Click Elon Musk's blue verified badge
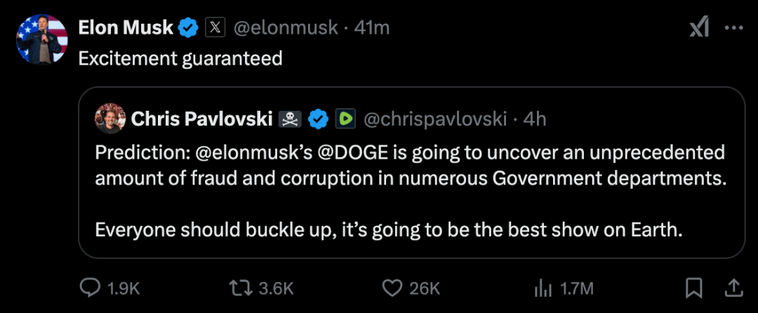Image resolution: width=758 pixels, height=313 pixels. [187, 28]
